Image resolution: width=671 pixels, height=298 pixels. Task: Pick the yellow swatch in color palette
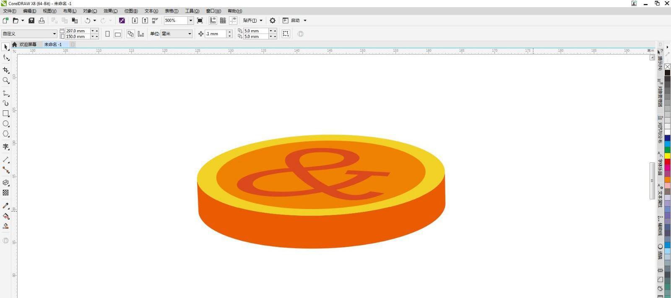click(x=667, y=156)
